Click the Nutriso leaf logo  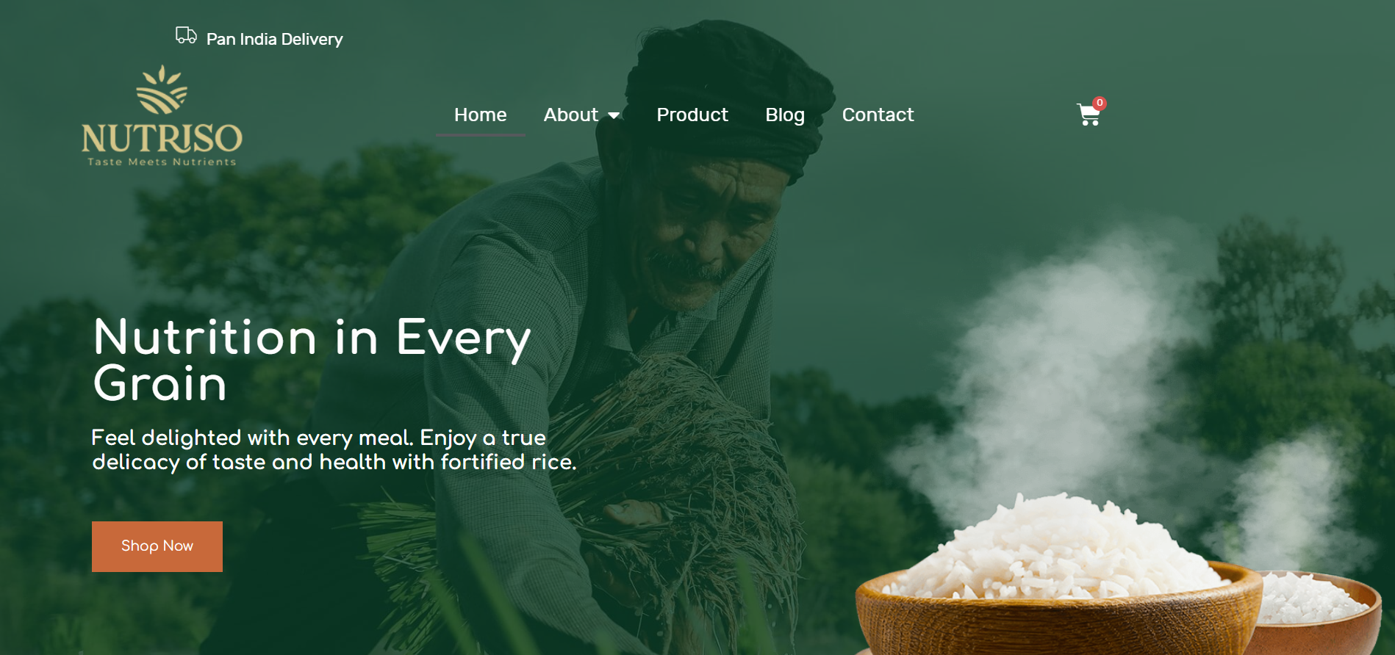point(162,90)
